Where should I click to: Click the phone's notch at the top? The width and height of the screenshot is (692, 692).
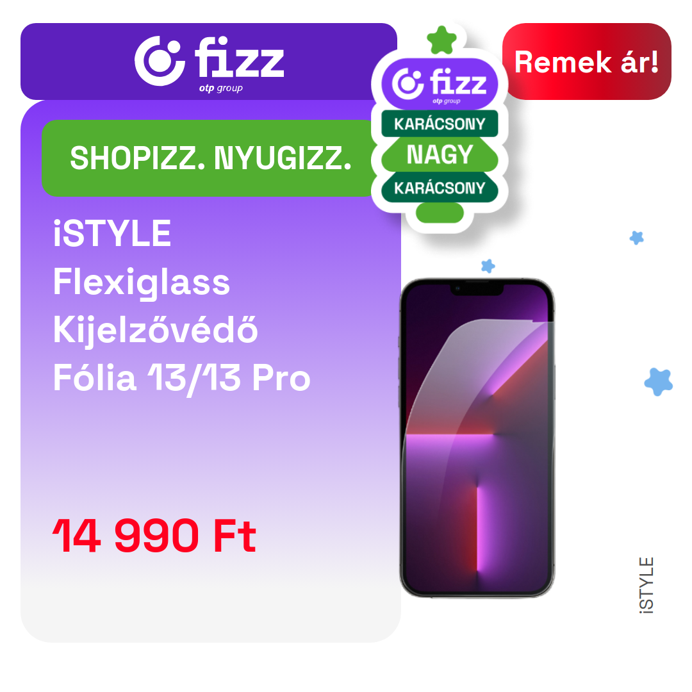(x=477, y=288)
